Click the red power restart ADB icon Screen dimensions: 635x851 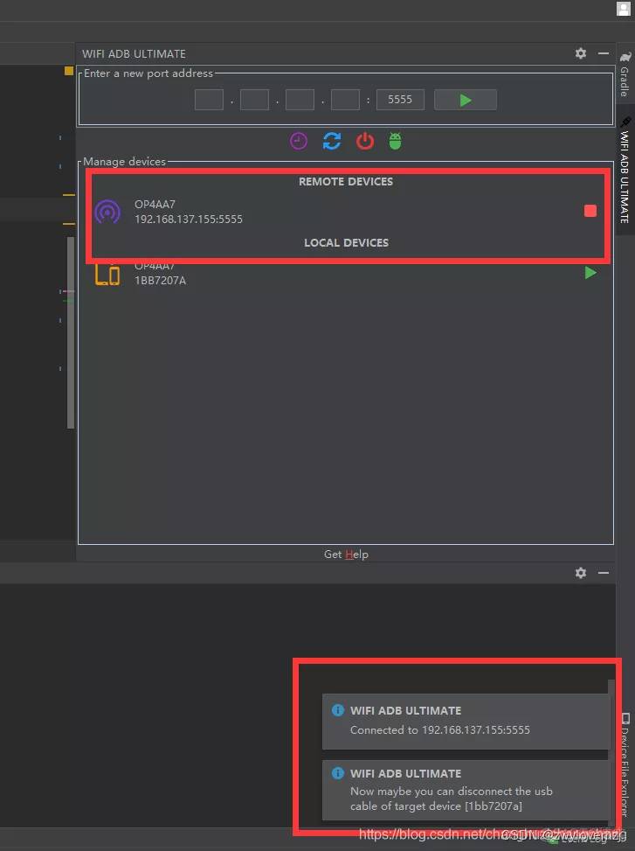tap(364, 141)
